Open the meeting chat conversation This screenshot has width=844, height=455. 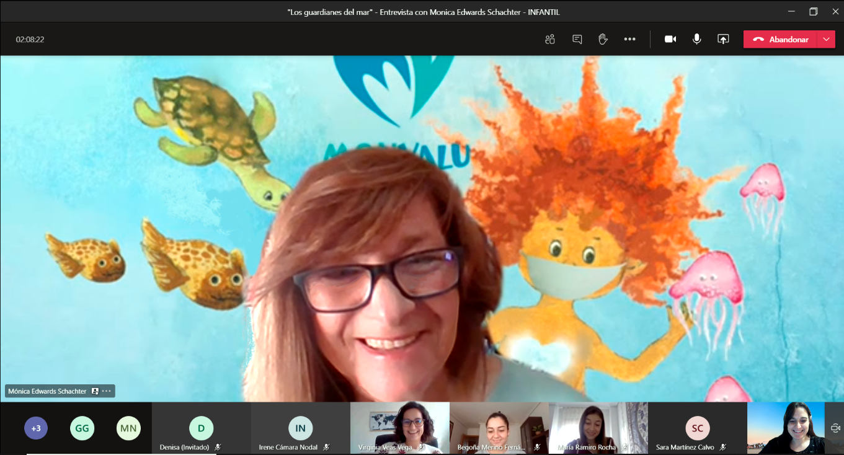tap(577, 39)
